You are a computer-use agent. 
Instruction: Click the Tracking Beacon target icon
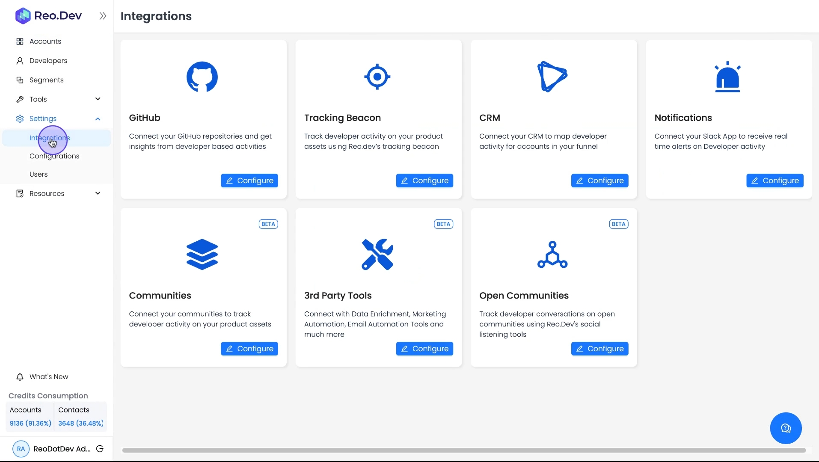(377, 77)
